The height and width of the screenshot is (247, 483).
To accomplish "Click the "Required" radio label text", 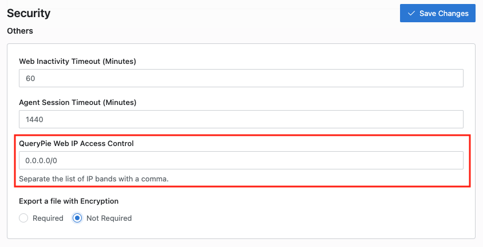I will point(47,218).
